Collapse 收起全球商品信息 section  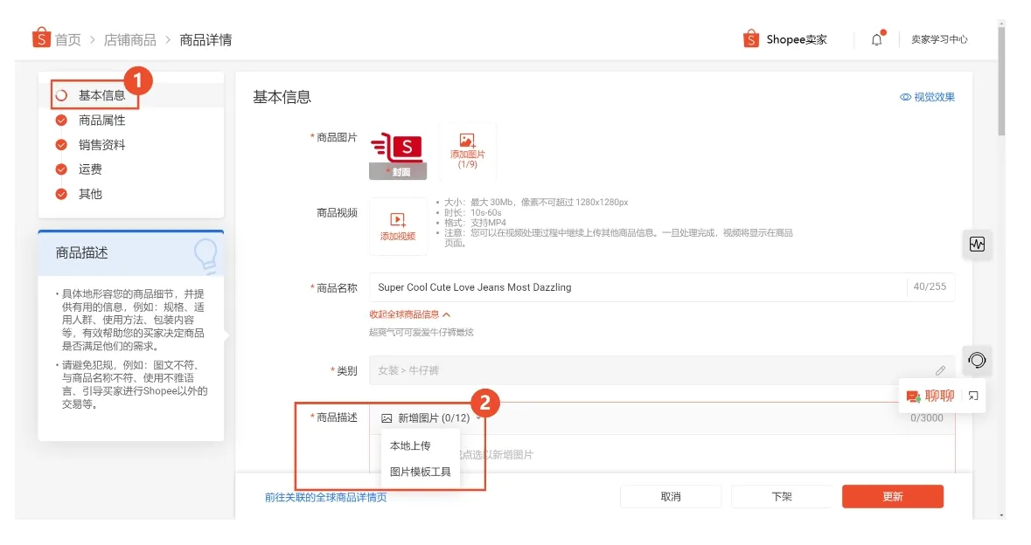coord(407,314)
